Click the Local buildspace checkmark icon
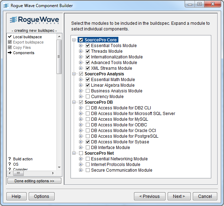 coord(10,37)
